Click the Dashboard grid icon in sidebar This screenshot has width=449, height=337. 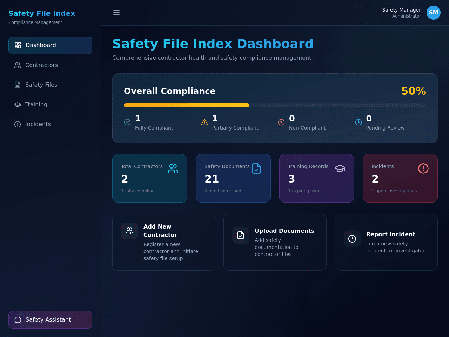pos(18,45)
